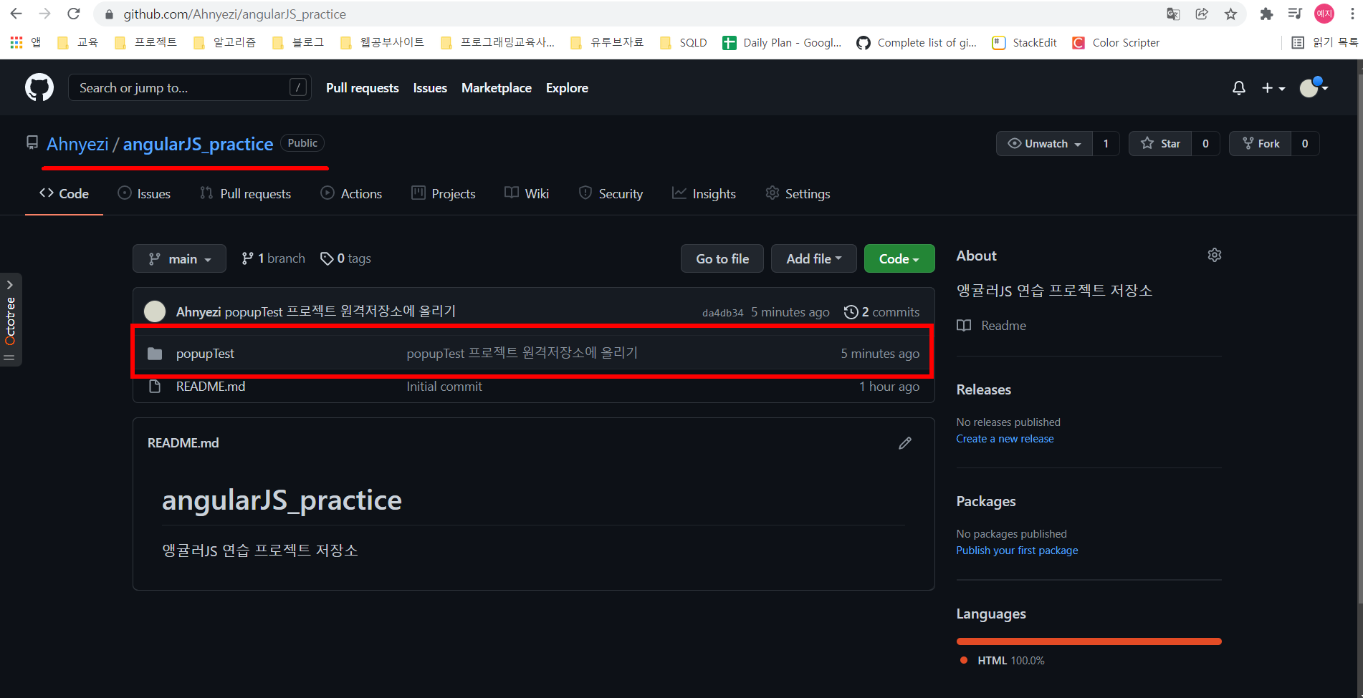Expand the Octotree sidebar panel

click(10, 319)
